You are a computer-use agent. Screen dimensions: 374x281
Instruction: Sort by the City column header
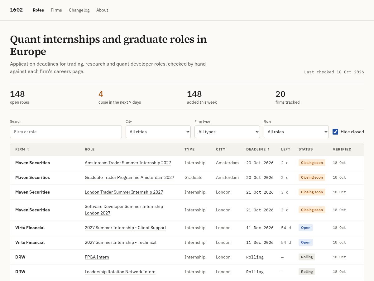(221, 149)
